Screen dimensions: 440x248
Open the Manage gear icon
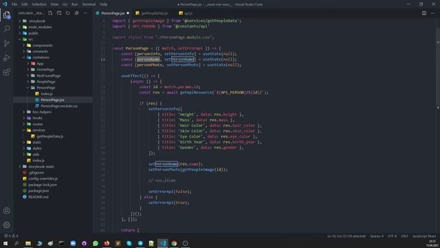point(6,225)
